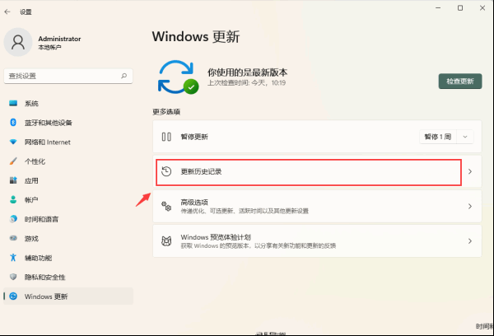494x336 pixels.
Task: Open 更新历史记录 via its chevron
Action: click(x=470, y=171)
